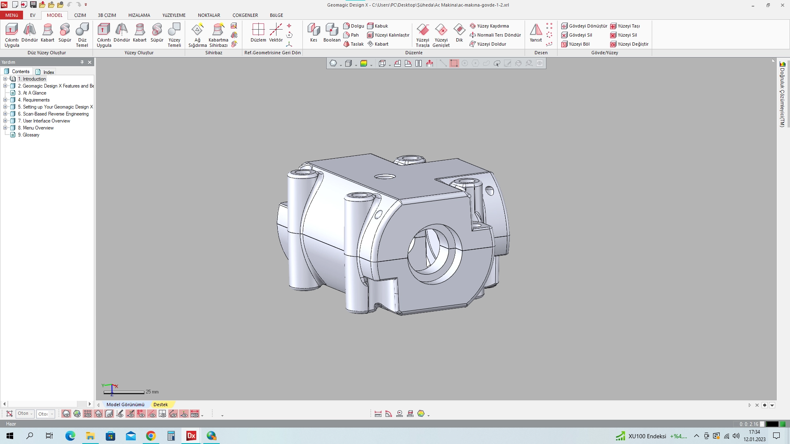
Task: Toggle solid body visibility eye icon
Action: [x=109, y=414]
